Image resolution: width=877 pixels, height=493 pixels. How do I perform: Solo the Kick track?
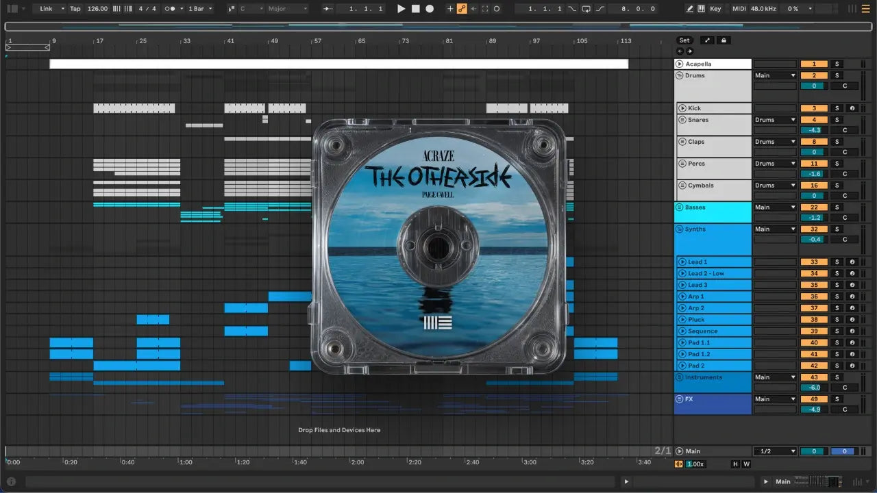837,108
